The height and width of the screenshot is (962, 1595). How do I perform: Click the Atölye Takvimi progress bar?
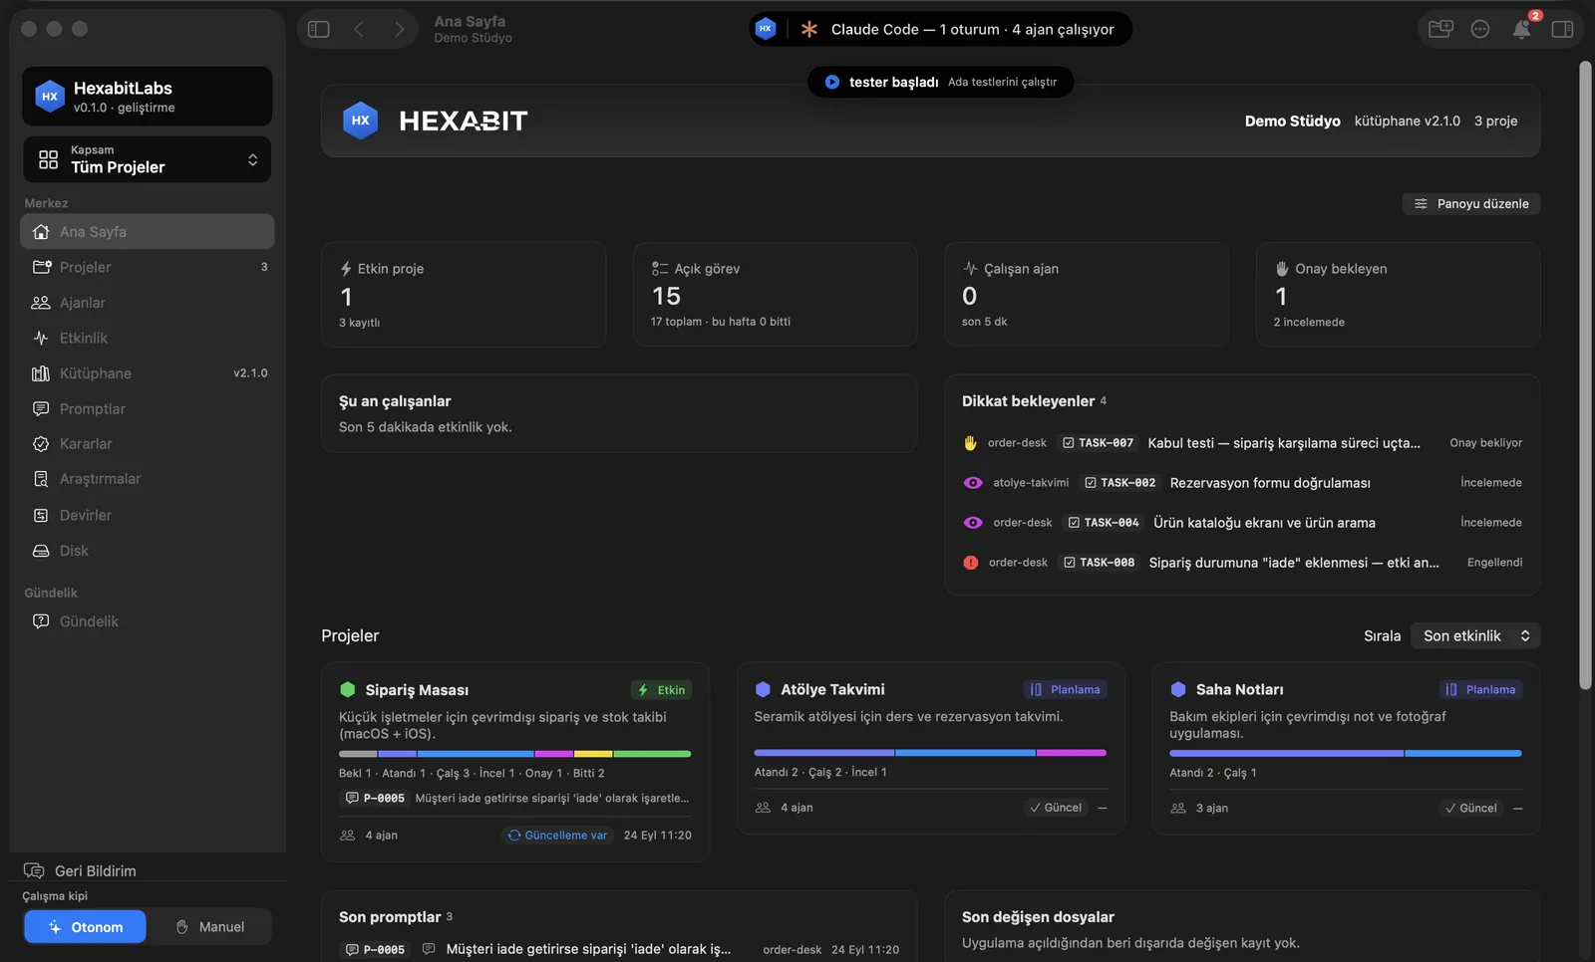pos(930,753)
